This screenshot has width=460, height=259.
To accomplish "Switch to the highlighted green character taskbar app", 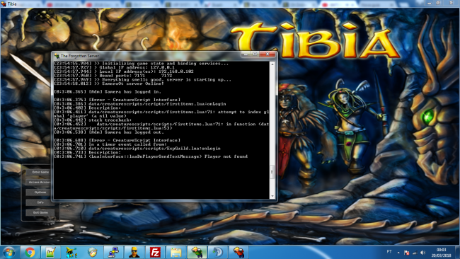I will pos(197,252).
